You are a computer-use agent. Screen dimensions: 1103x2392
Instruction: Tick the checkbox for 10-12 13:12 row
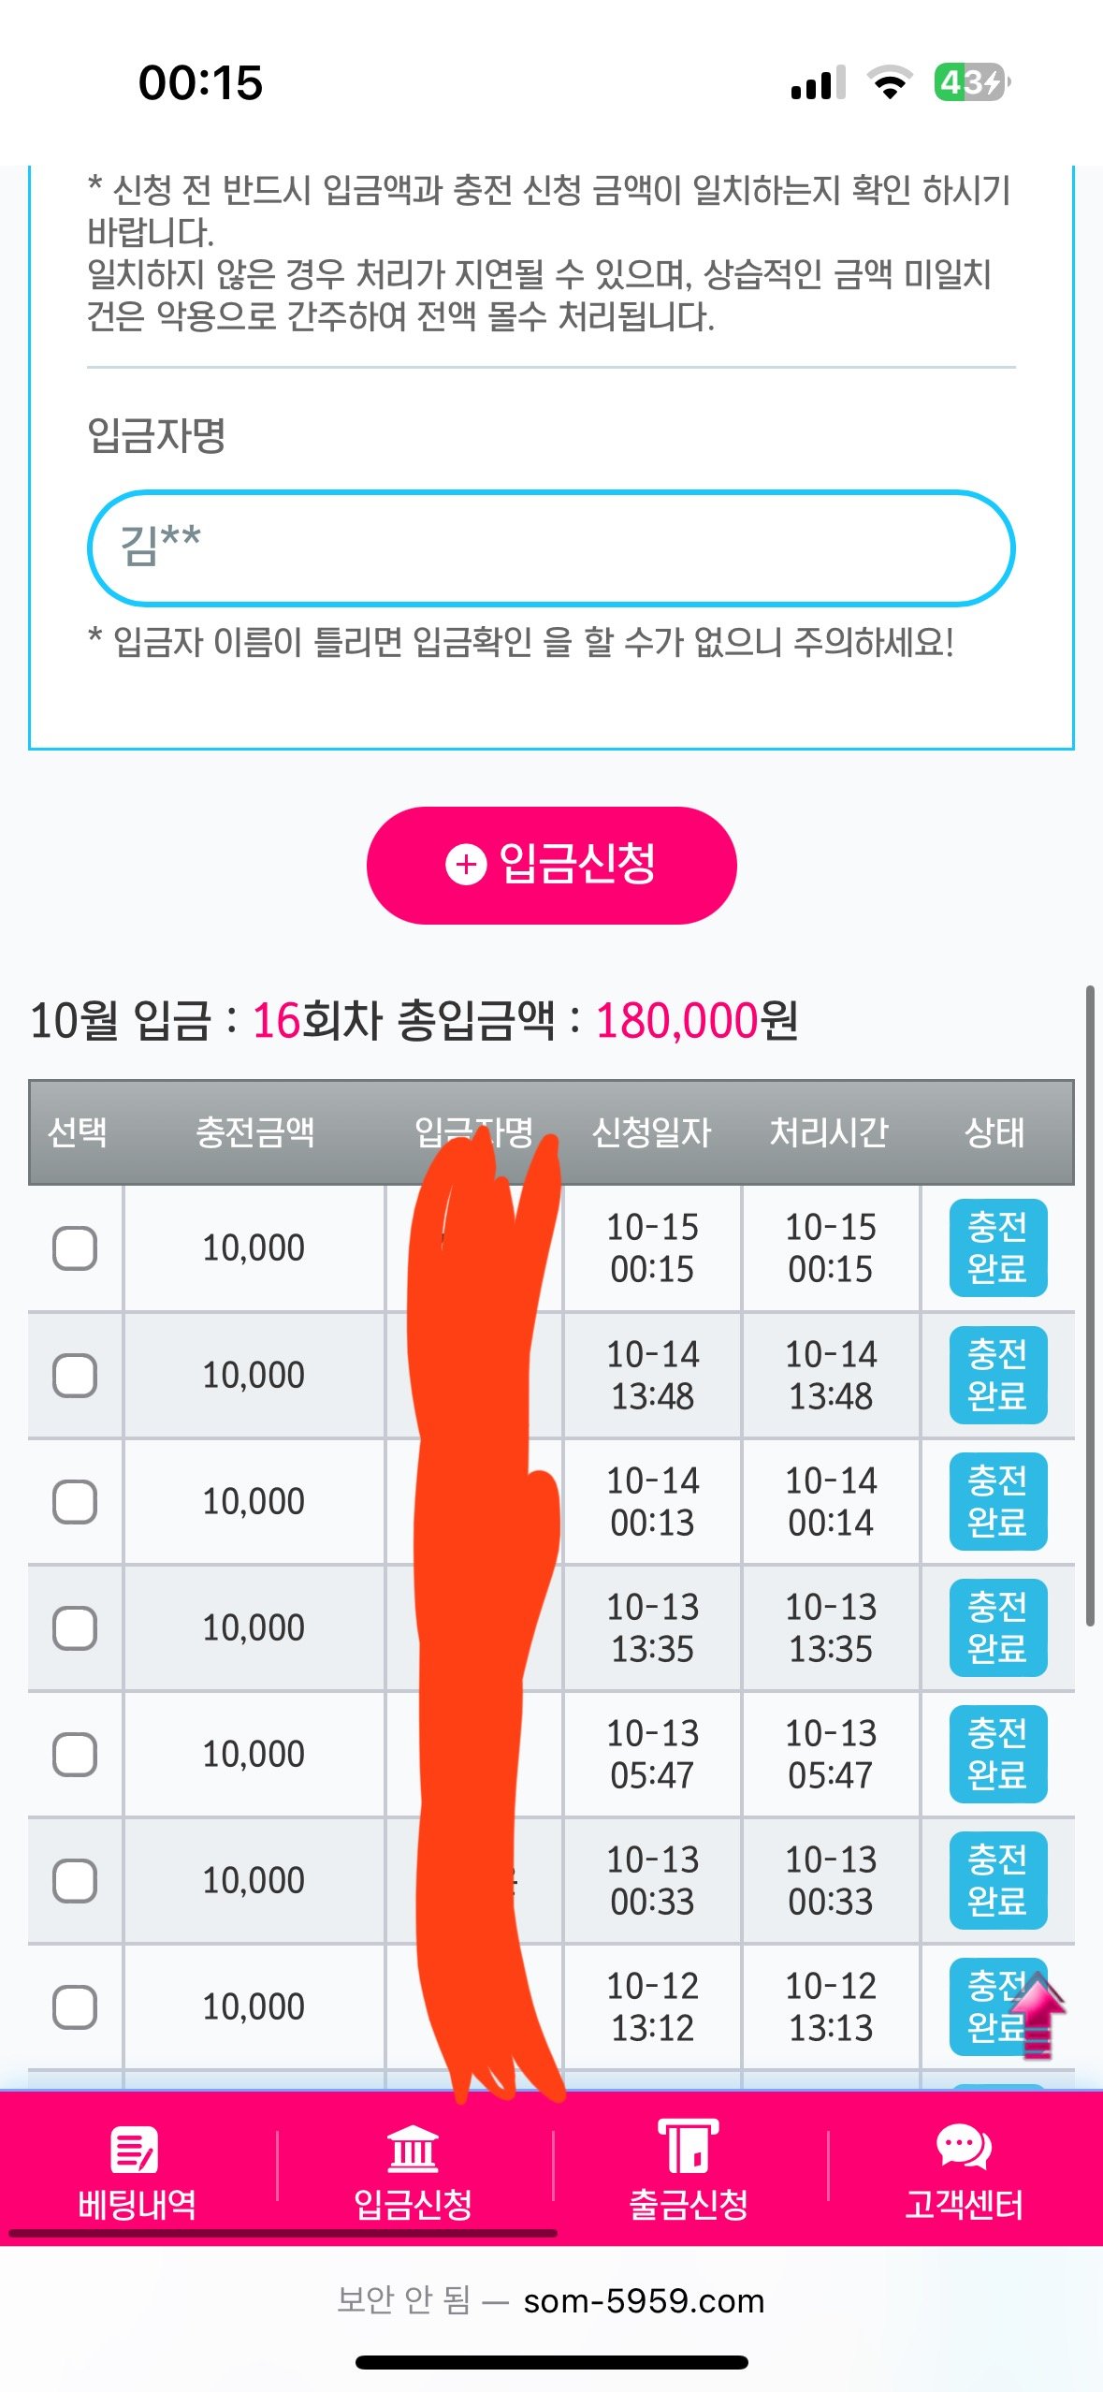pos(75,2007)
